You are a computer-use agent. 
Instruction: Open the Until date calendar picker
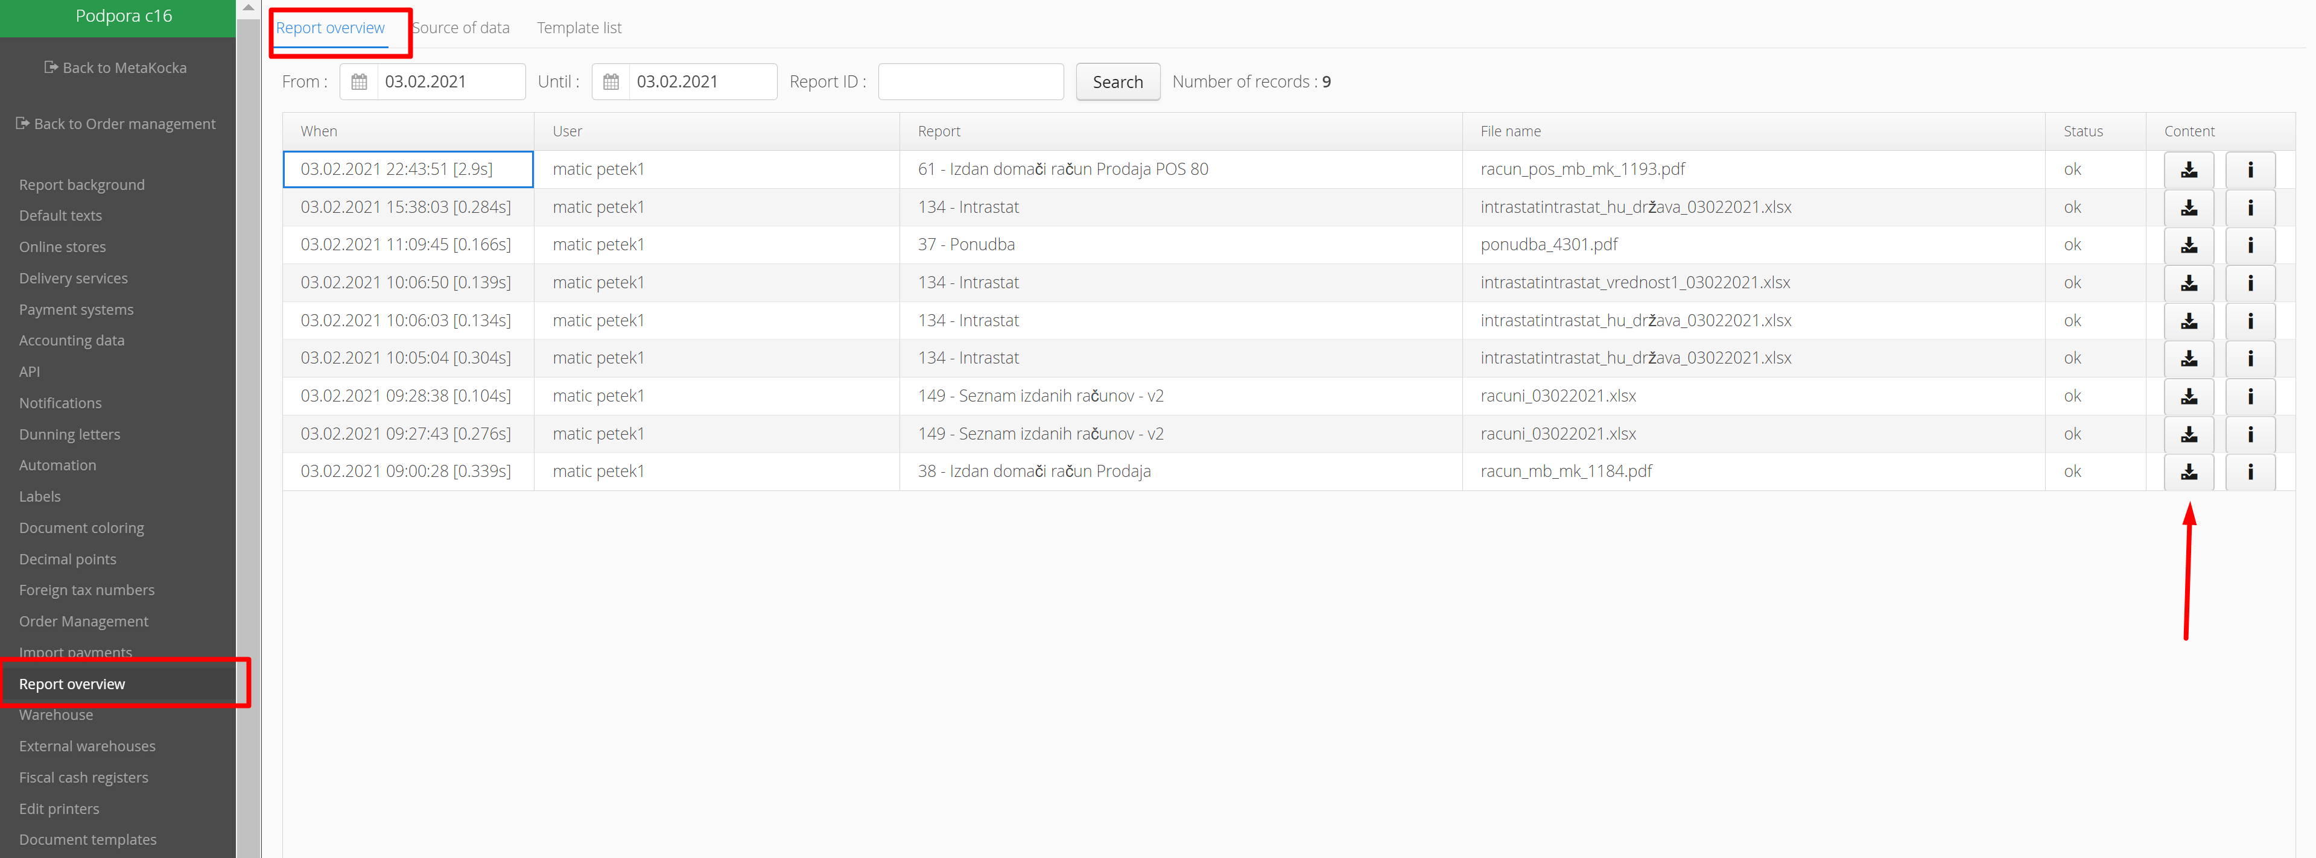tap(611, 82)
